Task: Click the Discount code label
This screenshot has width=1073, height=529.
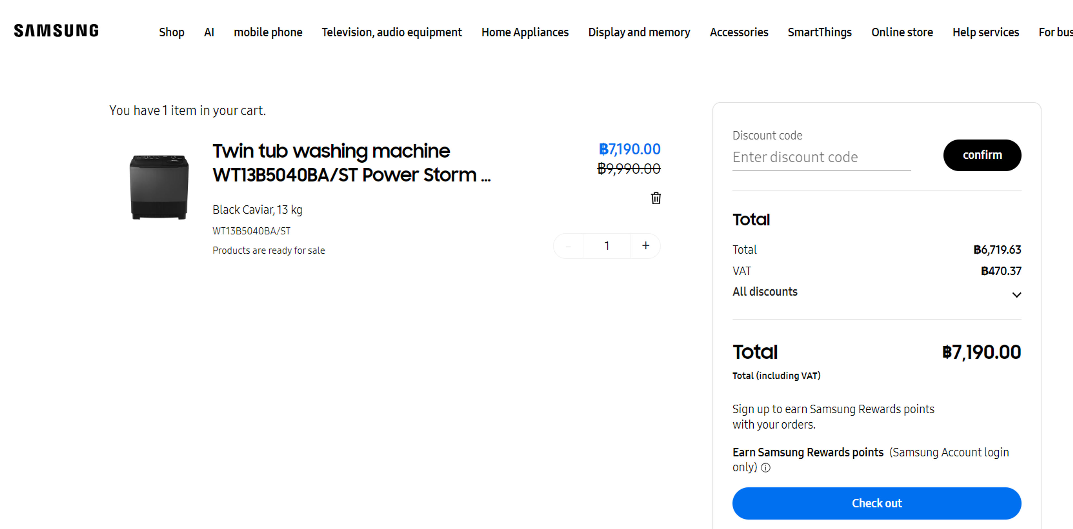Action: pyautogui.click(x=767, y=135)
